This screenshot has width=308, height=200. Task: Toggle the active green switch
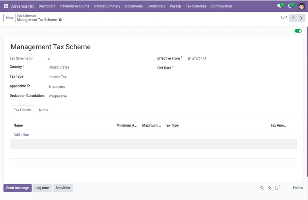coord(298,31)
